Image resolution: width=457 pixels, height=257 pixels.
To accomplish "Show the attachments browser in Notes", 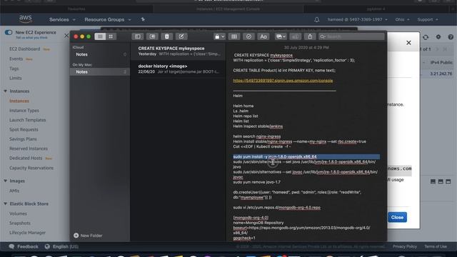I will (x=152, y=36).
